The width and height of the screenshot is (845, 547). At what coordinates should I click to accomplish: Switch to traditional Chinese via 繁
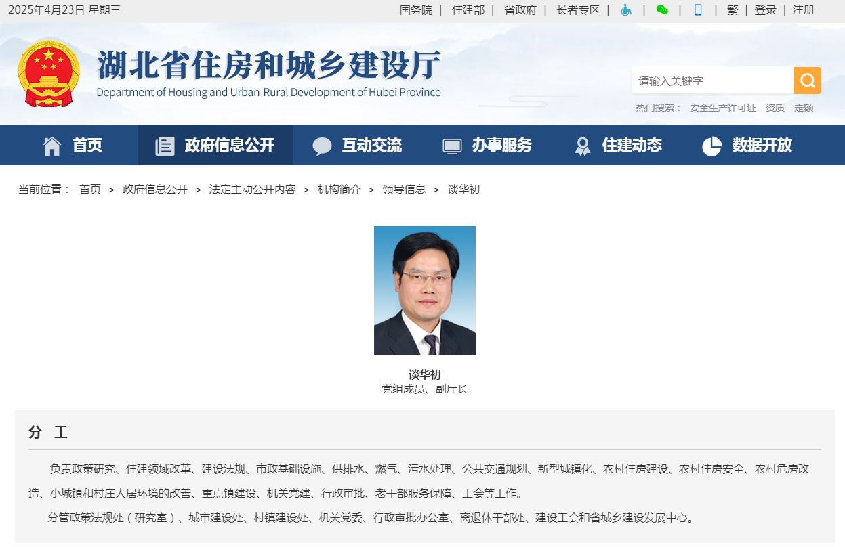732,9
